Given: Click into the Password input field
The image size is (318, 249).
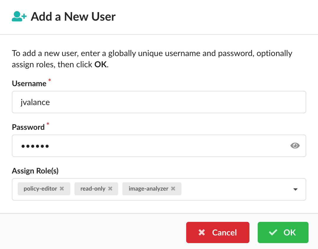Looking at the screenshot, I should [x=148, y=146].
